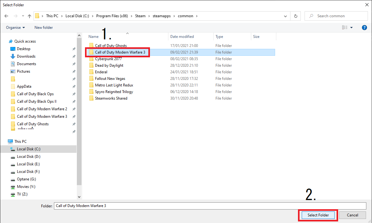Click navigation pane scroll up arrow
372x223 pixels.
79,35
